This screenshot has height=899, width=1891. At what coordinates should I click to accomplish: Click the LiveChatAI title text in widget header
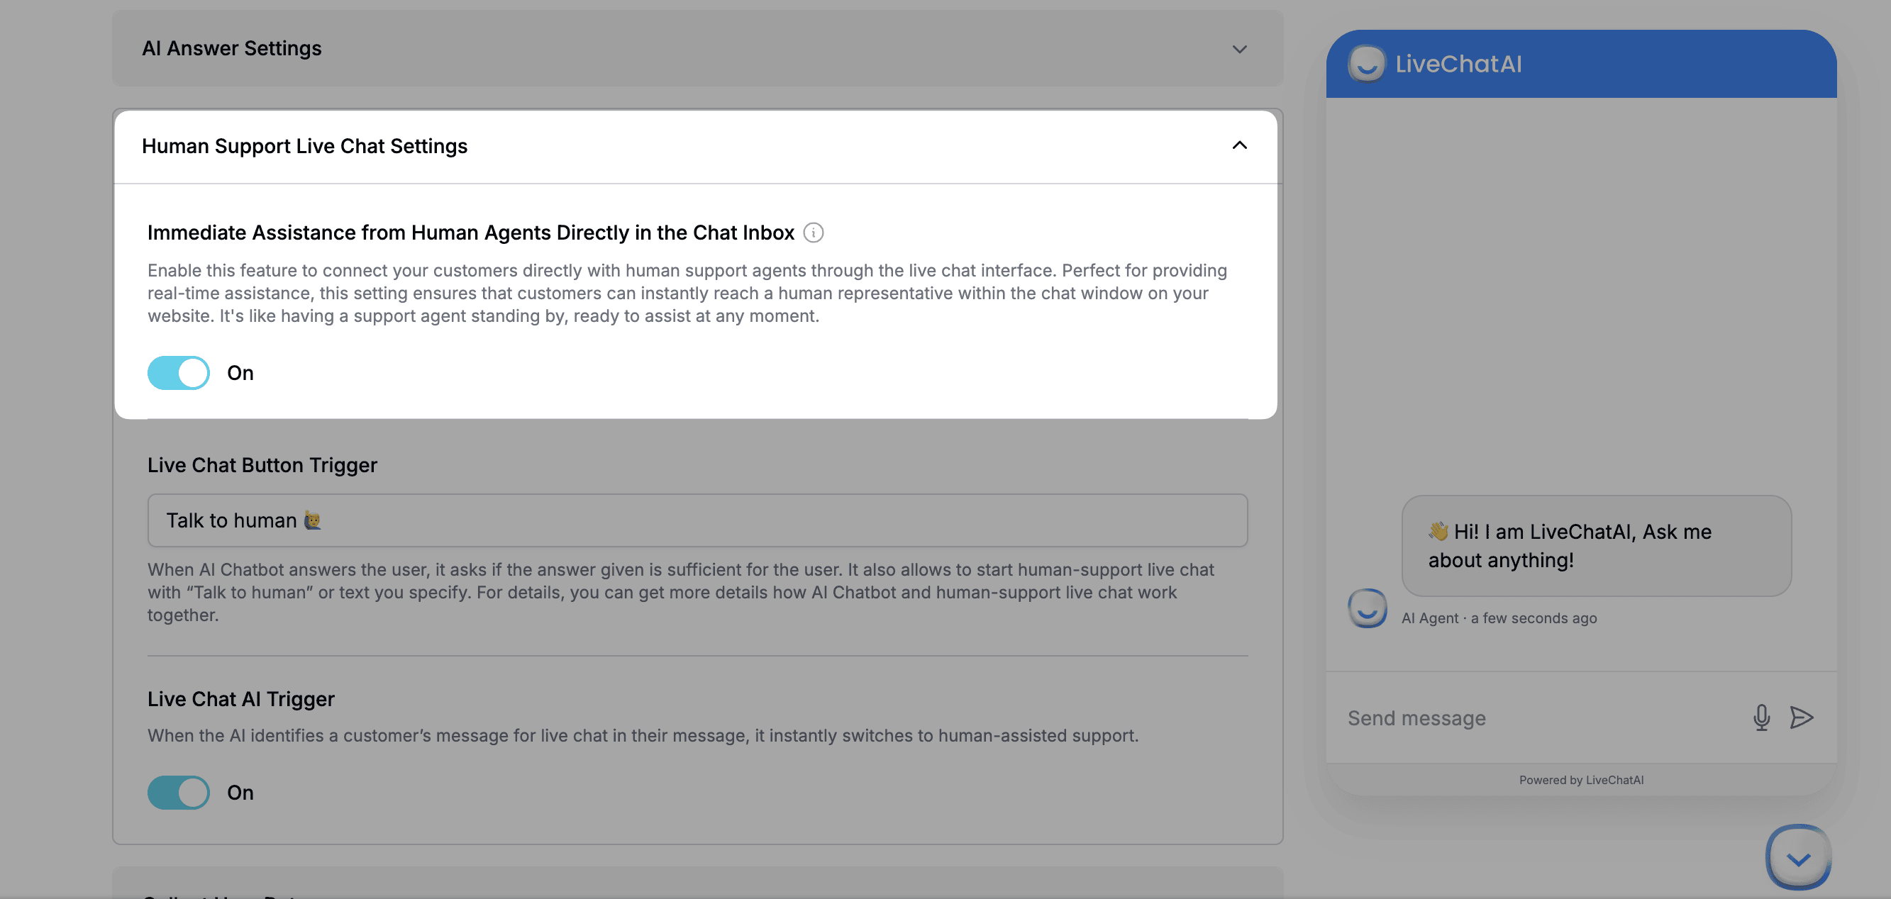click(x=1458, y=64)
